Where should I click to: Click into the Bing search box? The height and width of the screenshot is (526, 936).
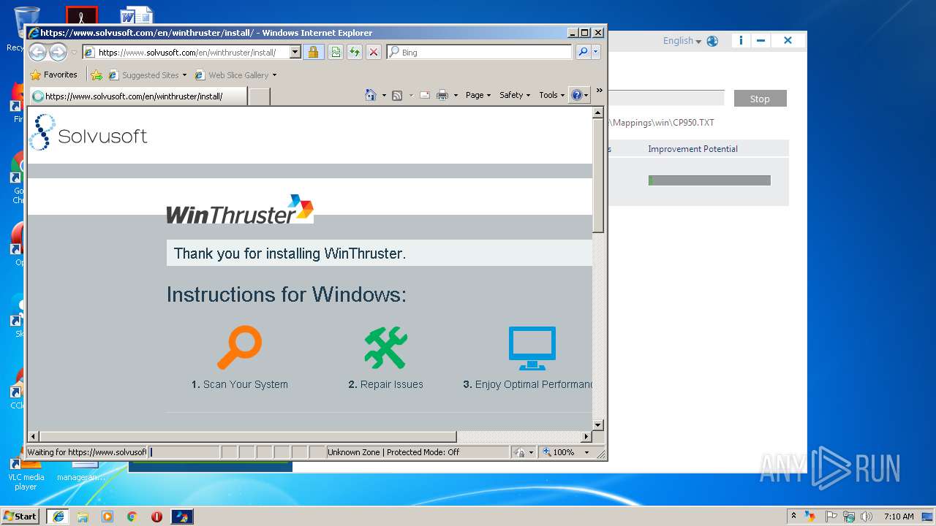click(484, 53)
